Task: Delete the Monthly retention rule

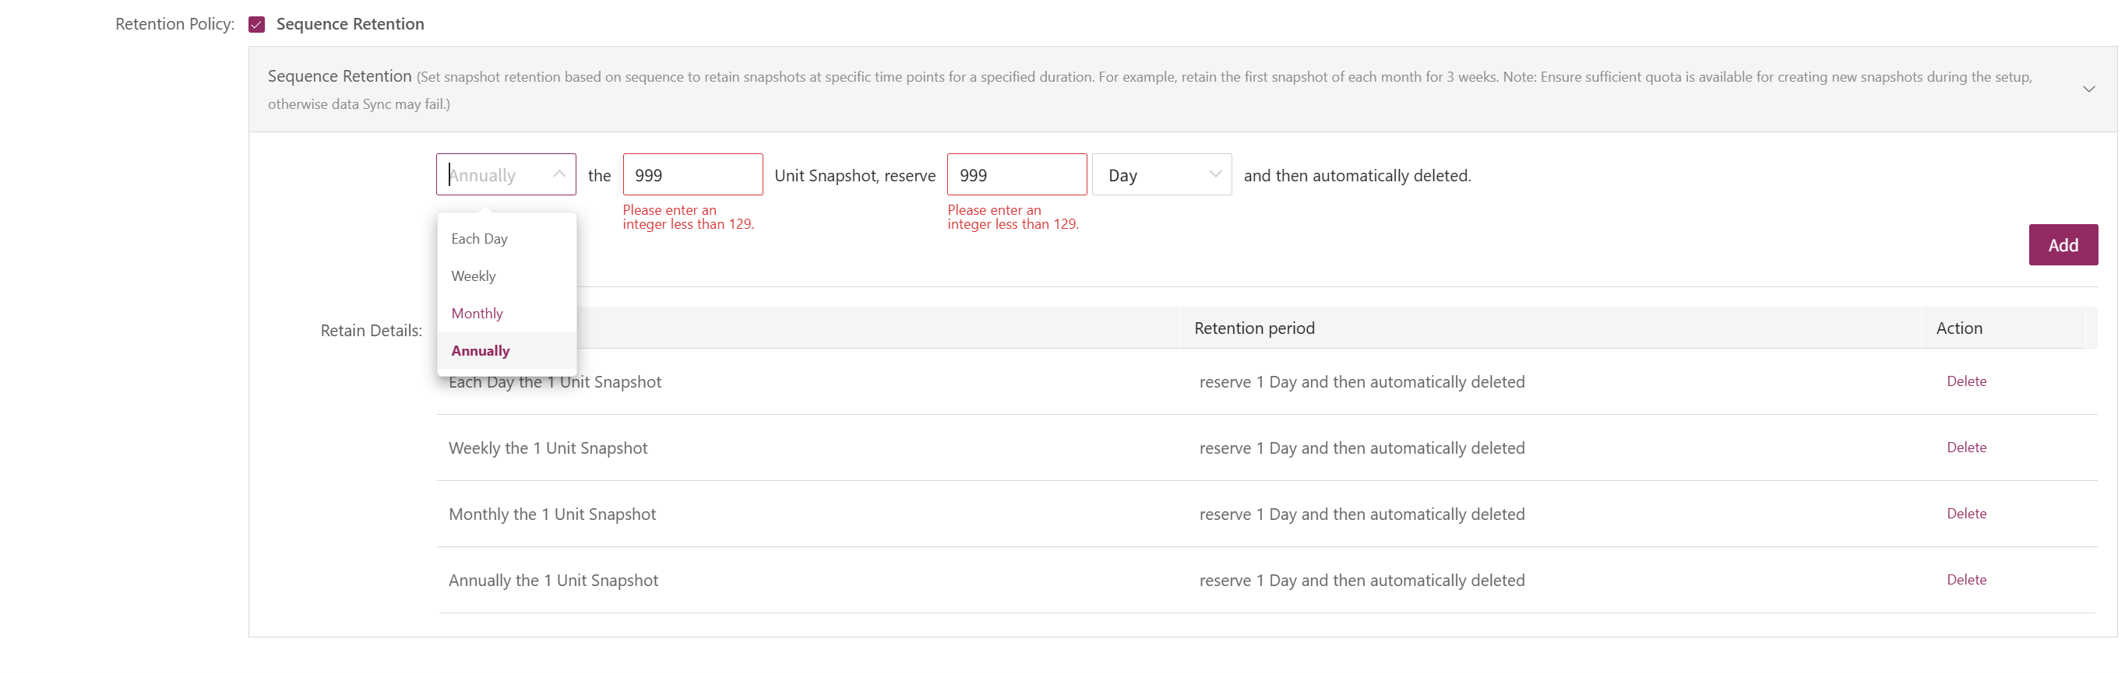Action: point(1966,514)
